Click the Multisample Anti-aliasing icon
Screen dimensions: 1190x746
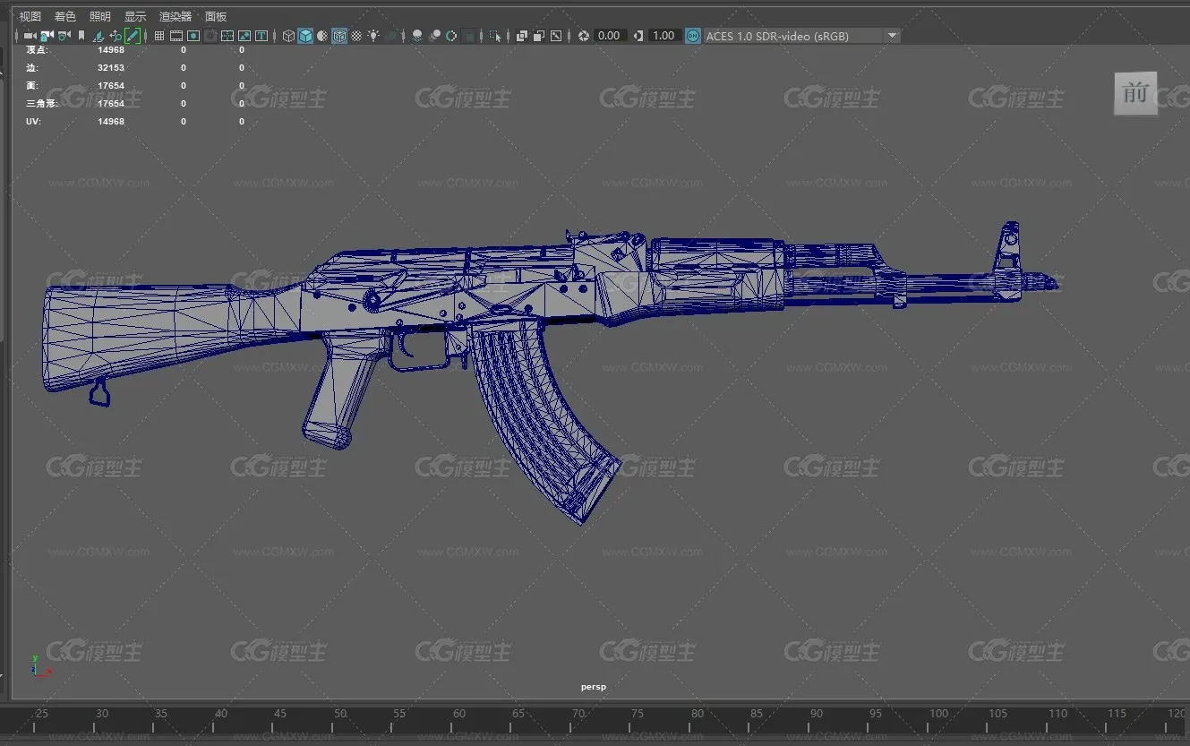[451, 36]
